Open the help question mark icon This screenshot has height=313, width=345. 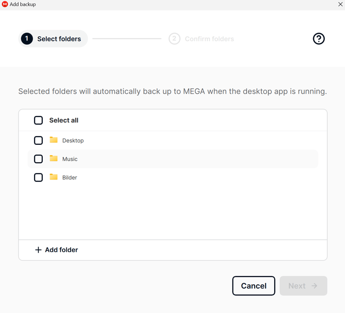[x=319, y=39]
